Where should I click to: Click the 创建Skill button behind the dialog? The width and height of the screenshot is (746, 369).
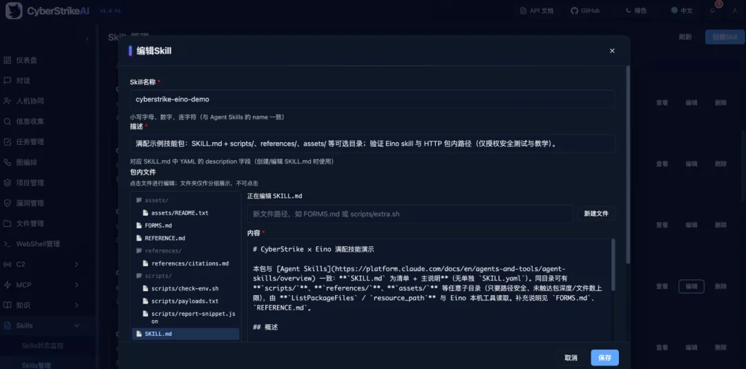point(725,37)
